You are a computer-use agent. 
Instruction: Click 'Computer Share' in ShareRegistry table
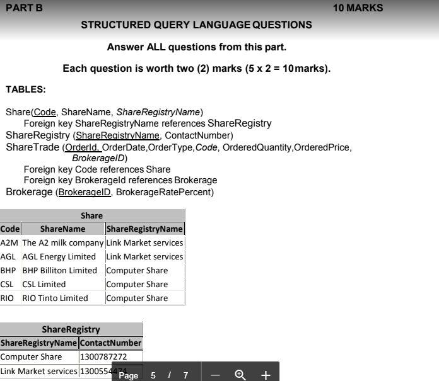(x=31, y=357)
